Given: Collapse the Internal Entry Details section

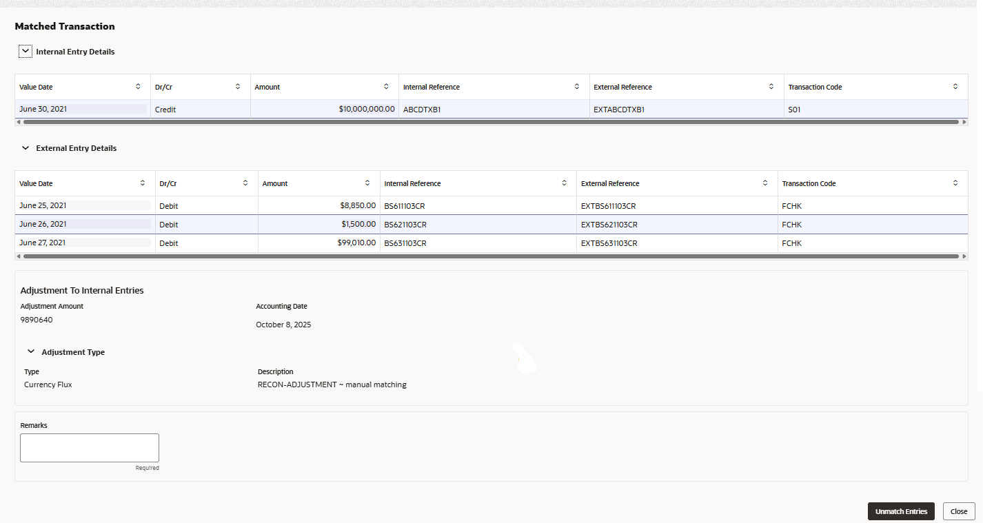Looking at the screenshot, I should [x=26, y=51].
